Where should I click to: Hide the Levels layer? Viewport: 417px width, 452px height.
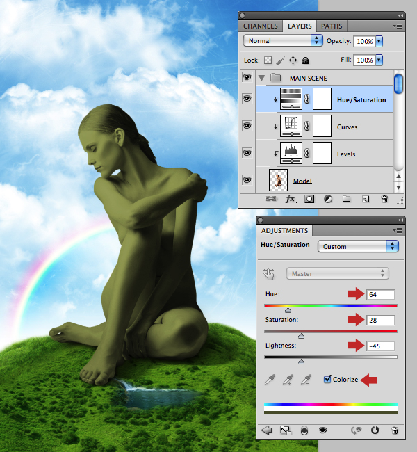click(x=247, y=153)
